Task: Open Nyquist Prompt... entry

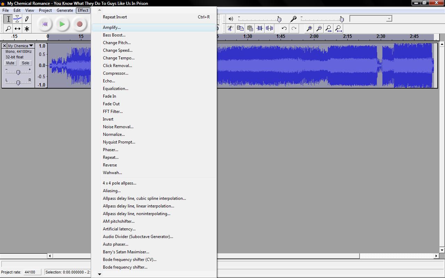Action: pos(154,142)
